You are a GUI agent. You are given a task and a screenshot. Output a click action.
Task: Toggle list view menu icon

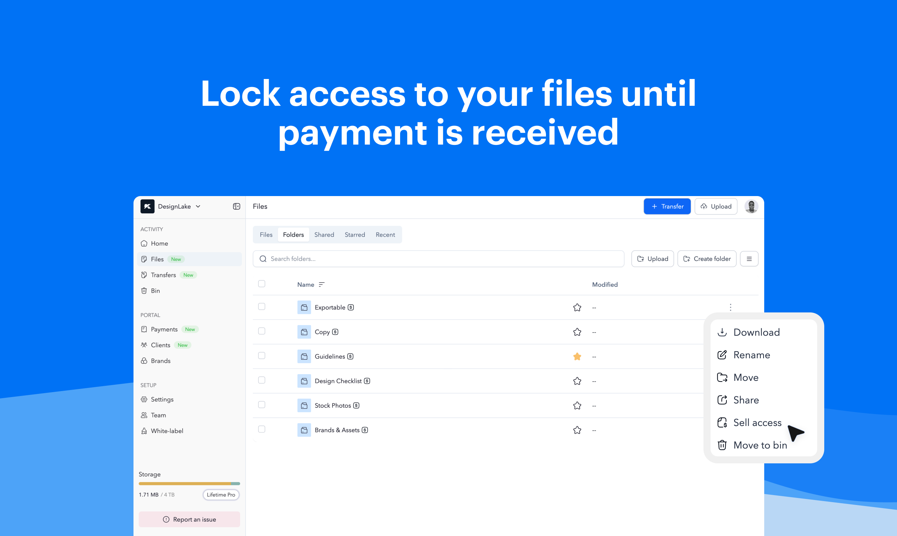pyautogui.click(x=749, y=258)
